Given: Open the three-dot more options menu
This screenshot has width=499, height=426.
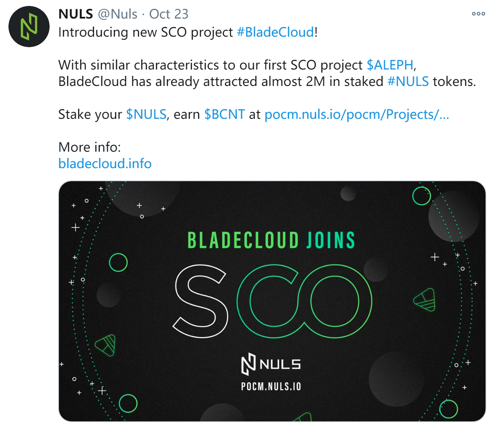Looking at the screenshot, I should [478, 14].
